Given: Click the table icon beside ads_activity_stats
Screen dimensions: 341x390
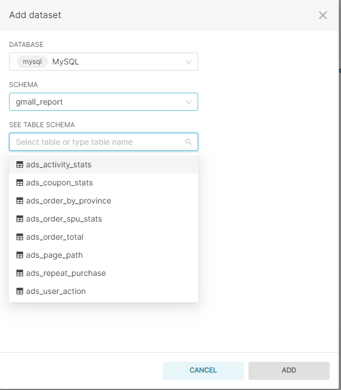Looking at the screenshot, I should pos(20,164).
